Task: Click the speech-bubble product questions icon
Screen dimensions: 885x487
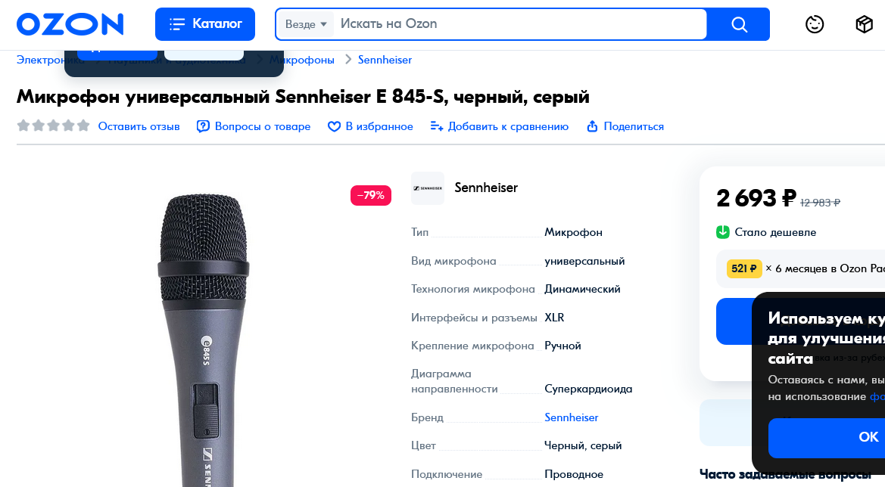Action: (203, 126)
